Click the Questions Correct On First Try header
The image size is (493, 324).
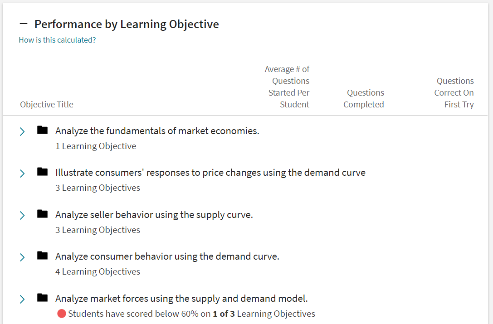click(x=454, y=92)
